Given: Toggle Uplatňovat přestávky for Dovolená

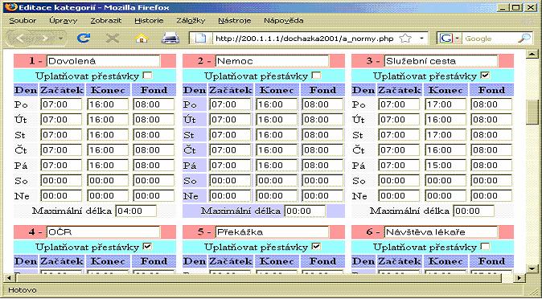Looking at the screenshot, I should 147,75.
